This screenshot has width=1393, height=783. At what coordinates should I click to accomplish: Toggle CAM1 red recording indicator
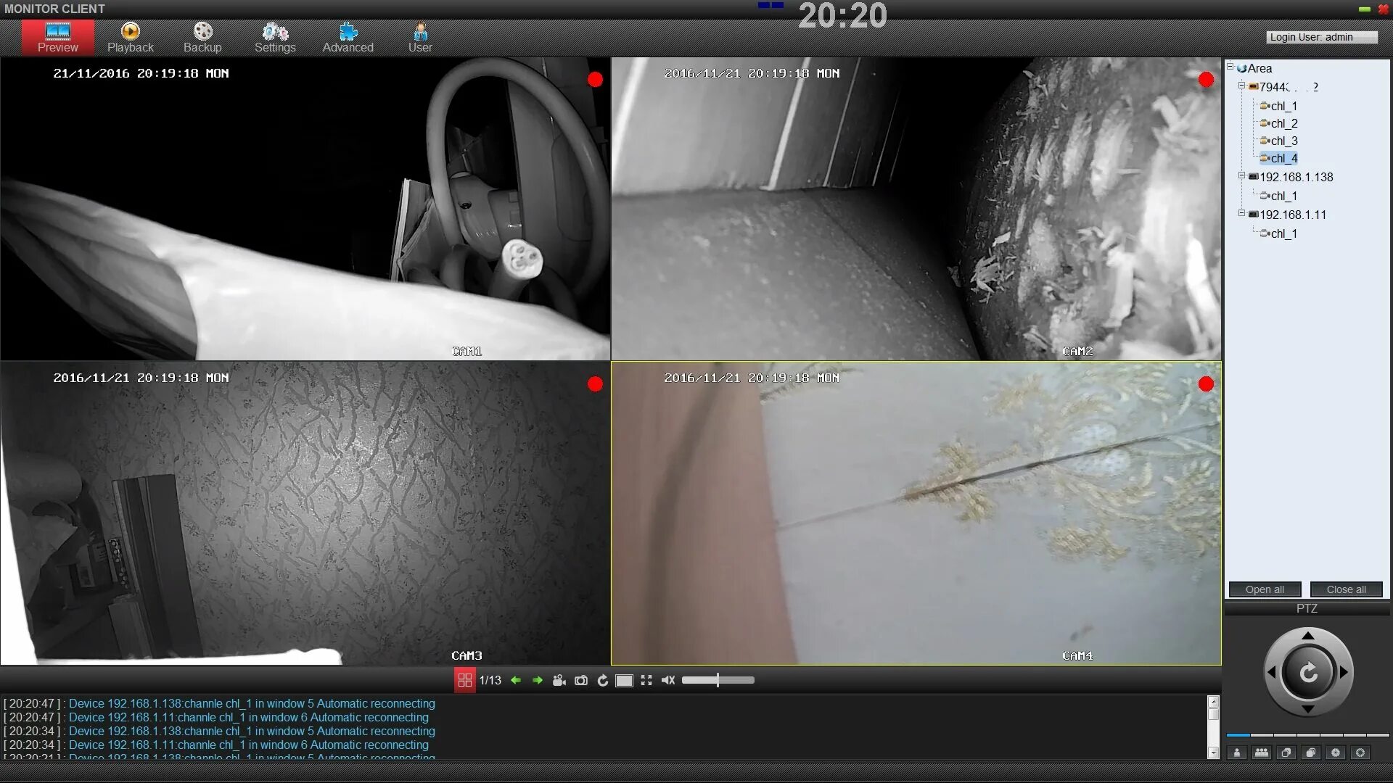pyautogui.click(x=595, y=80)
